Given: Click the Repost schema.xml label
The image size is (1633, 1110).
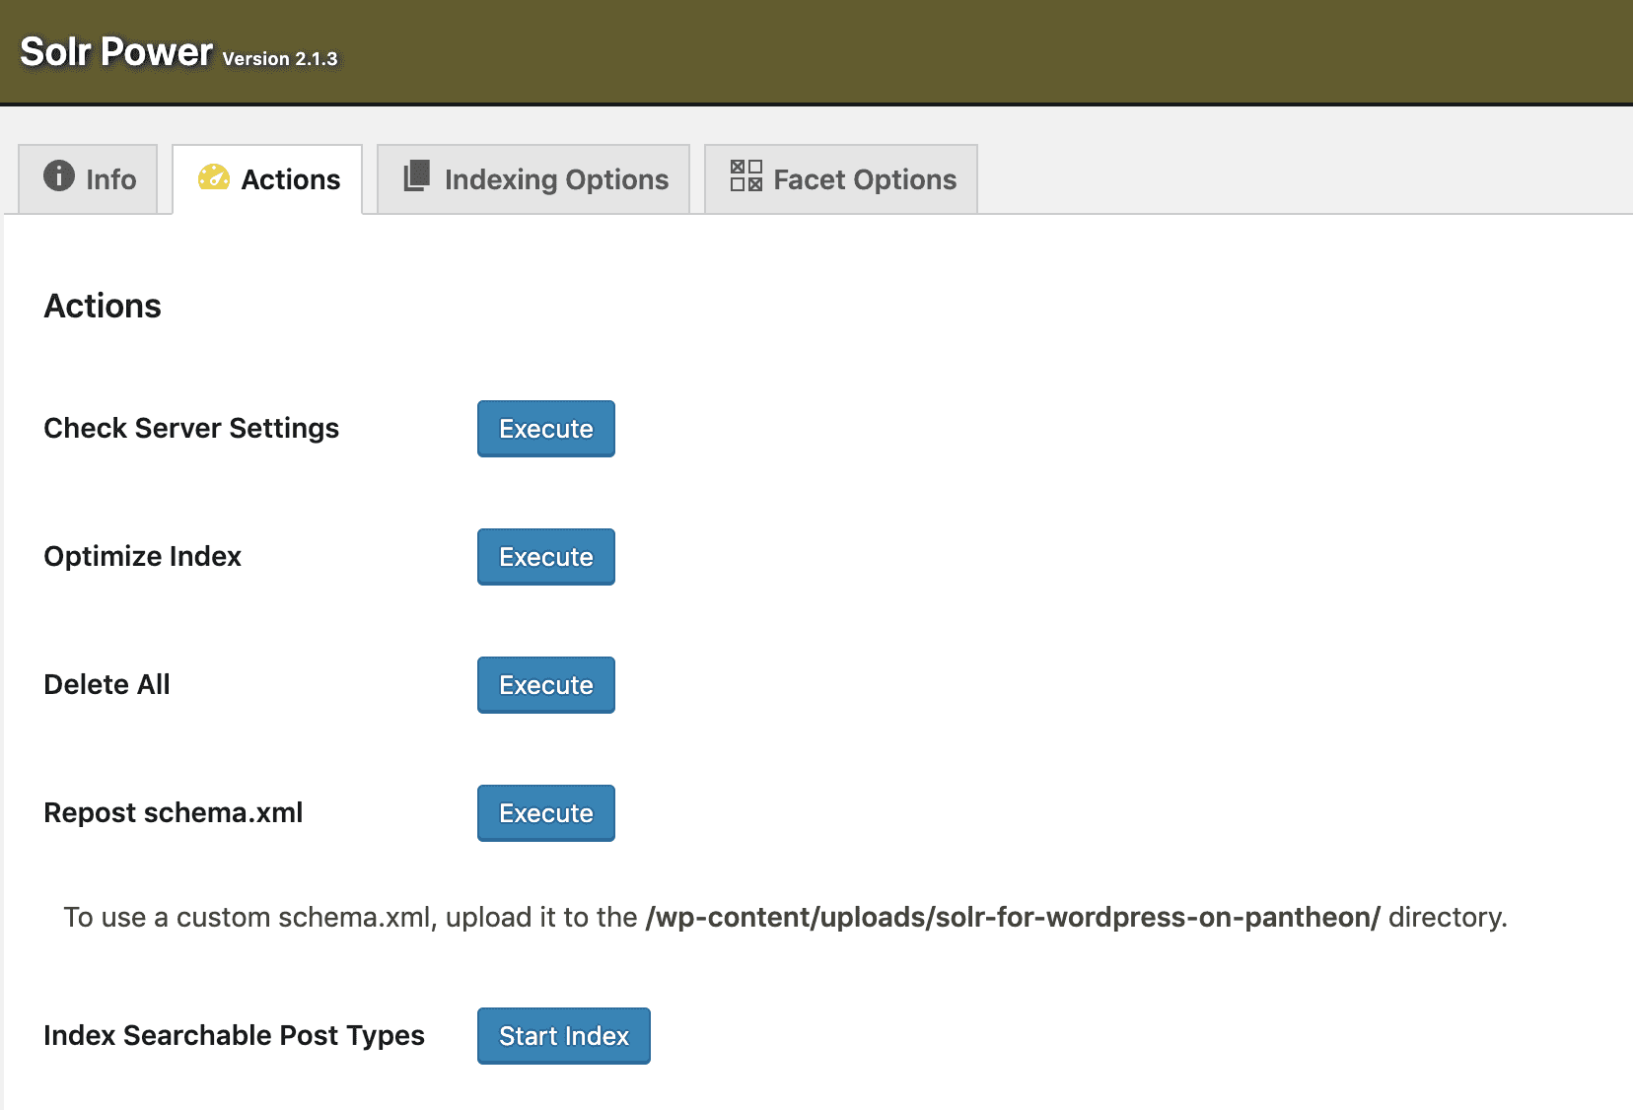Looking at the screenshot, I should click(173, 812).
